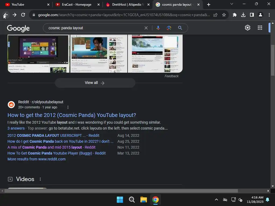Close the EraCast tab
Viewport: 275px width, 206px height.
(99, 5)
